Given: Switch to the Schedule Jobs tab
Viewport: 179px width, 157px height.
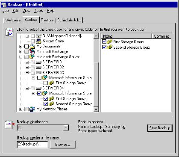Looking at the screenshot, I should pos(69,20).
